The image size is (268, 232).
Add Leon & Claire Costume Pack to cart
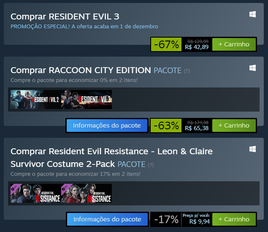[234, 219]
